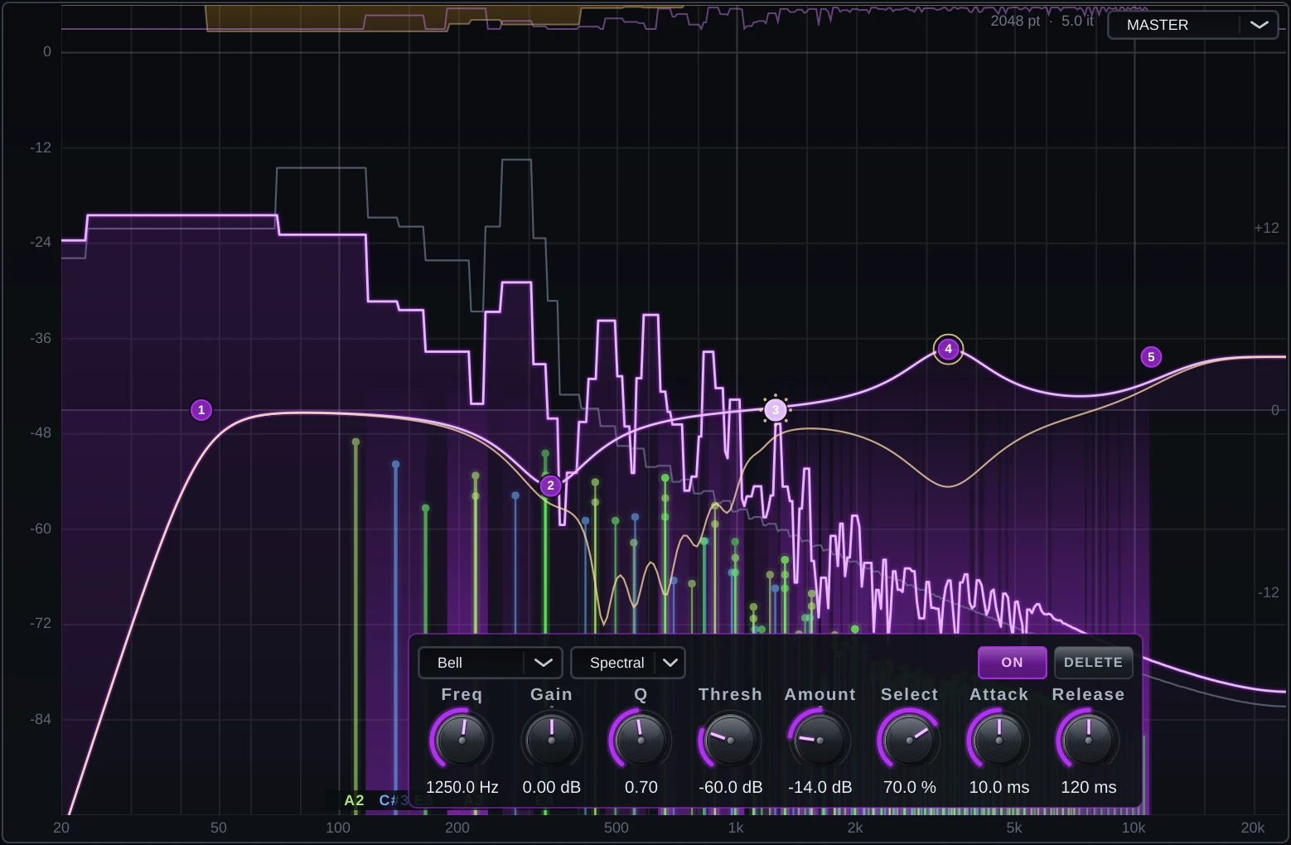This screenshot has height=845, width=1291.
Task: Open the Spectral mode dropdown
Action: (627, 663)
